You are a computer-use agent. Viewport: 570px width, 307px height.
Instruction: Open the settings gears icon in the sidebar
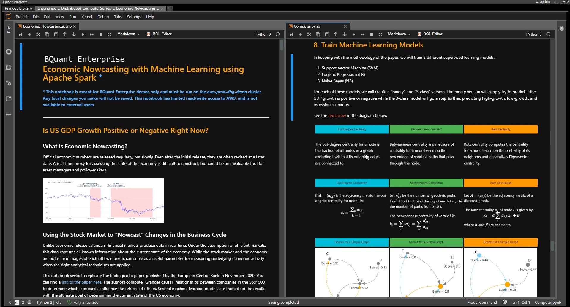point(9,83)
